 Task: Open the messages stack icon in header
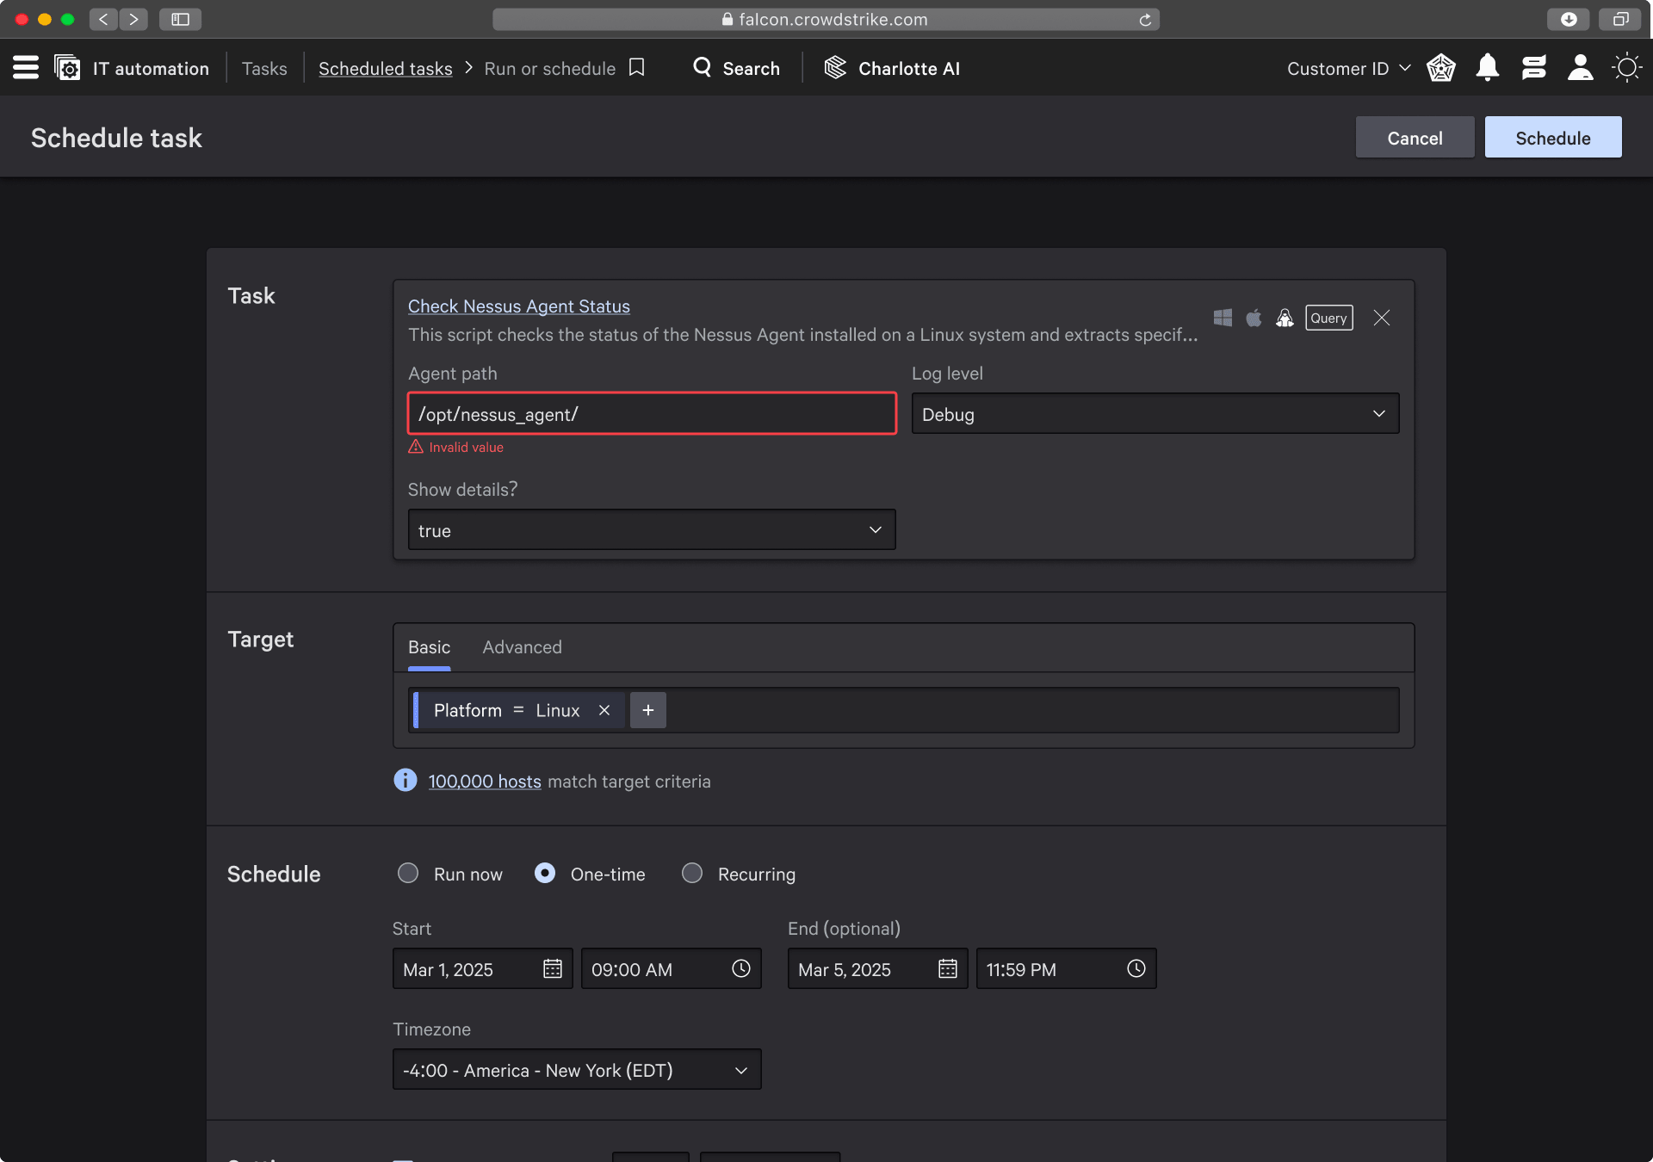(x=1534, y=68)
